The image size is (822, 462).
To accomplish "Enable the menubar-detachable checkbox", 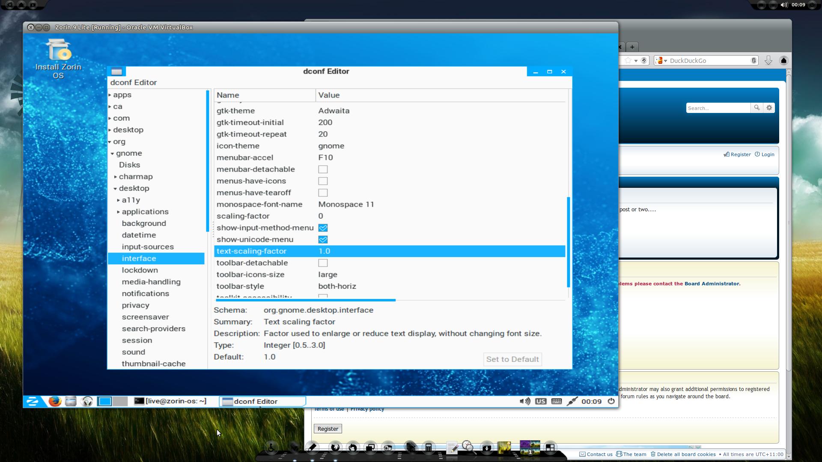I will [323, 169].
